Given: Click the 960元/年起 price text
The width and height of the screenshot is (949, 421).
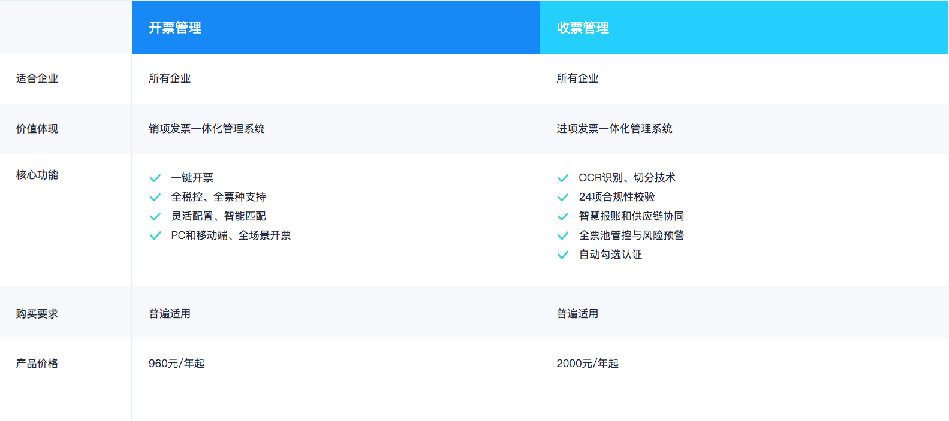Looking at the screenshot, I should [x=177, y=364].
